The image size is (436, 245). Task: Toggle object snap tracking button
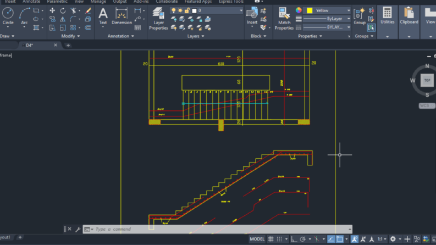click(x=330, y=239)
